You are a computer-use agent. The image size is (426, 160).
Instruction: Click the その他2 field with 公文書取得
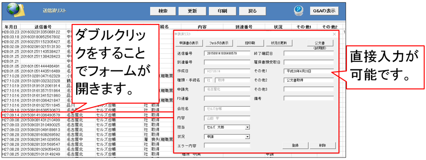coord(309,80)
